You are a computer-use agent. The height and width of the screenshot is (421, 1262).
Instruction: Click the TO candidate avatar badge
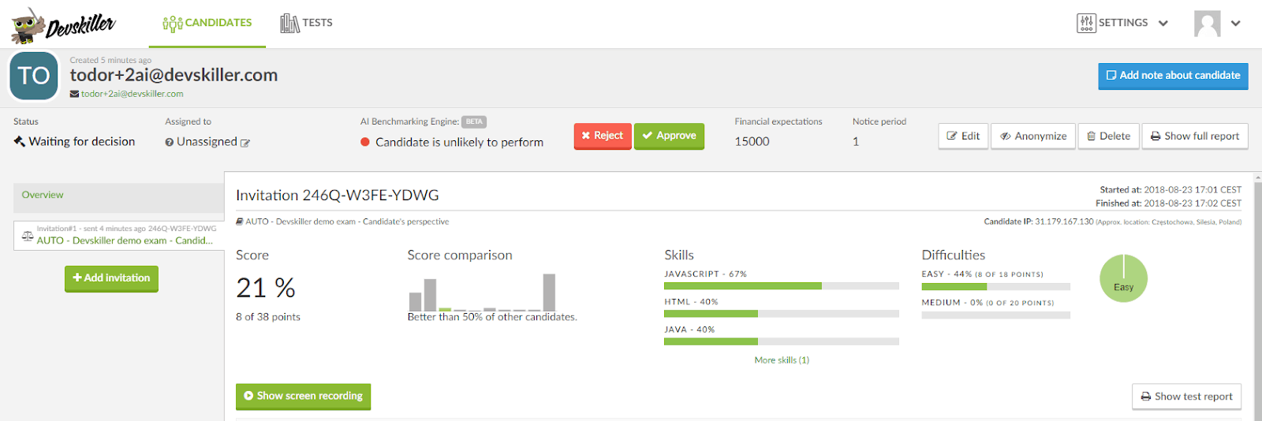point(34,76)
